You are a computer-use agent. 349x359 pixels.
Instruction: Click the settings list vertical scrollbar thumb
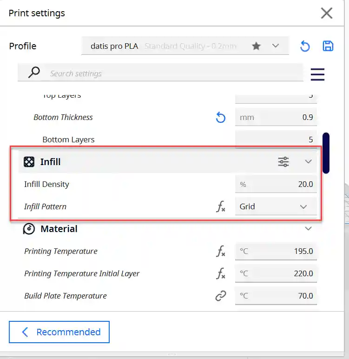[326, 153]
